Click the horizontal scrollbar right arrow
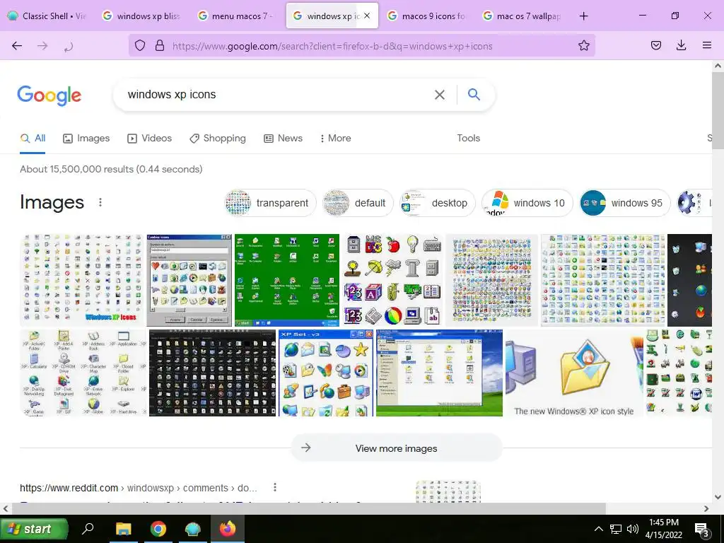 [706, 508]
